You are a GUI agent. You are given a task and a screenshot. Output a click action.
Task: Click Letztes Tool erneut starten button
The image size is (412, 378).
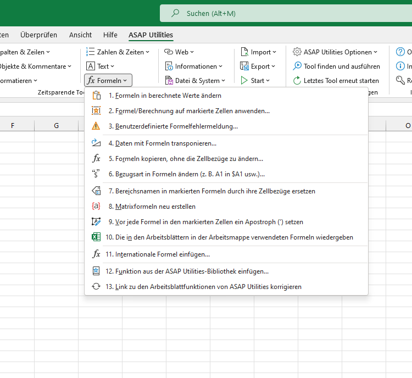336,80
